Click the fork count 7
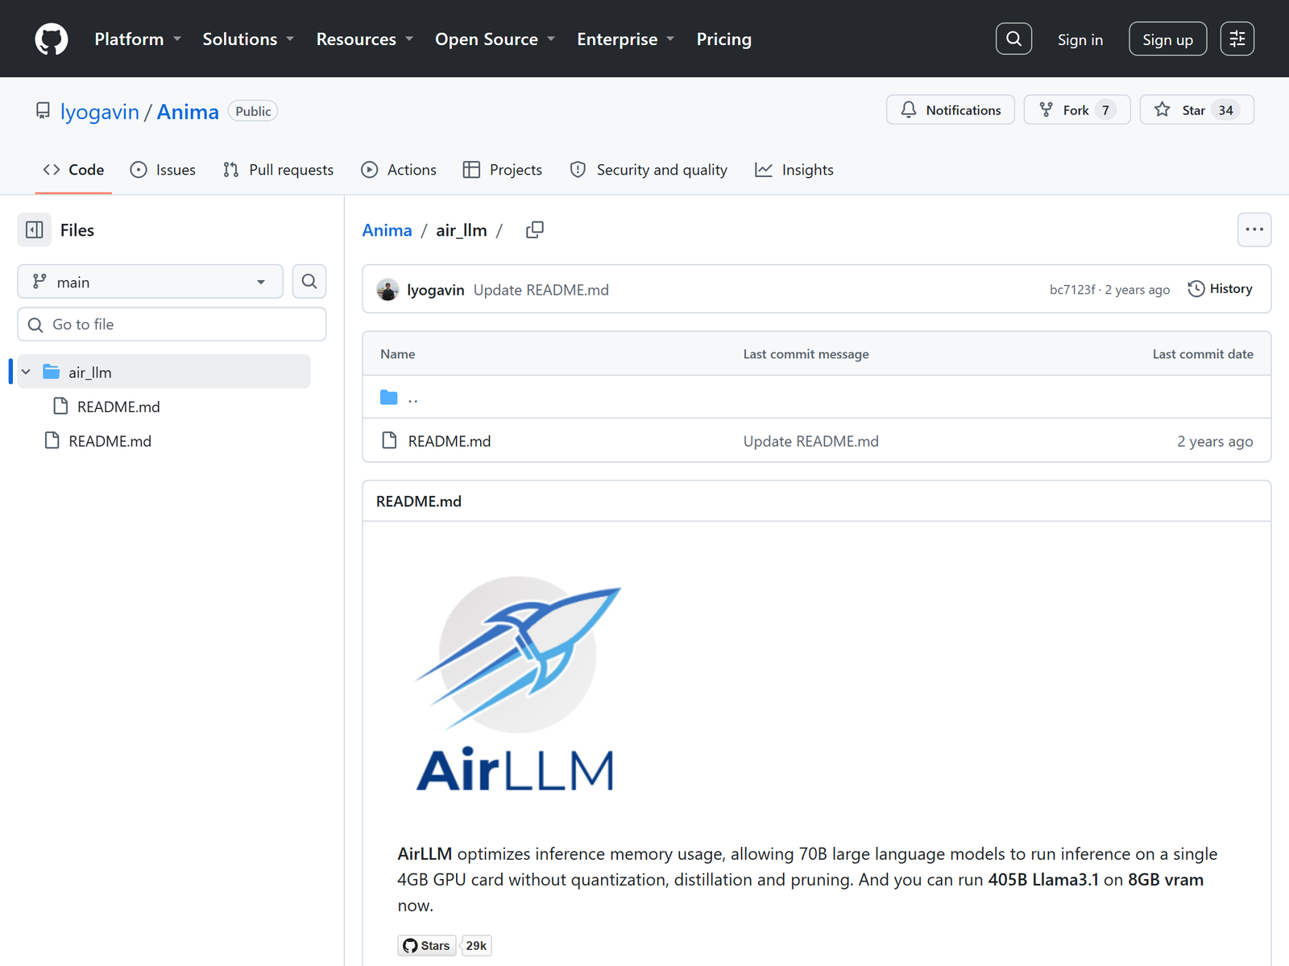 (x=1105, y=110)
